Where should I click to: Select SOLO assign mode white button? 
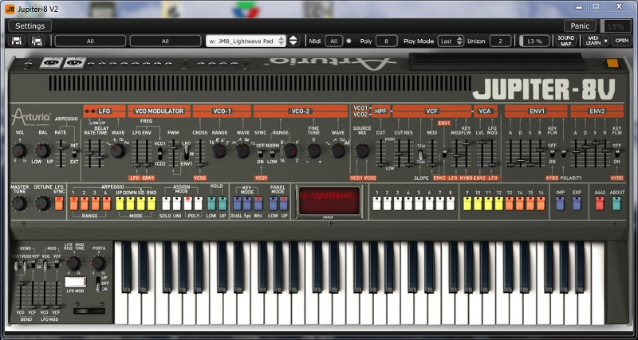coord(166,204)
